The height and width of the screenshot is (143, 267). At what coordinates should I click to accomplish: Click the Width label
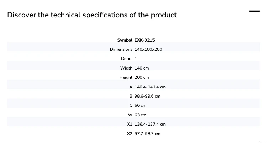click(126, 68)
